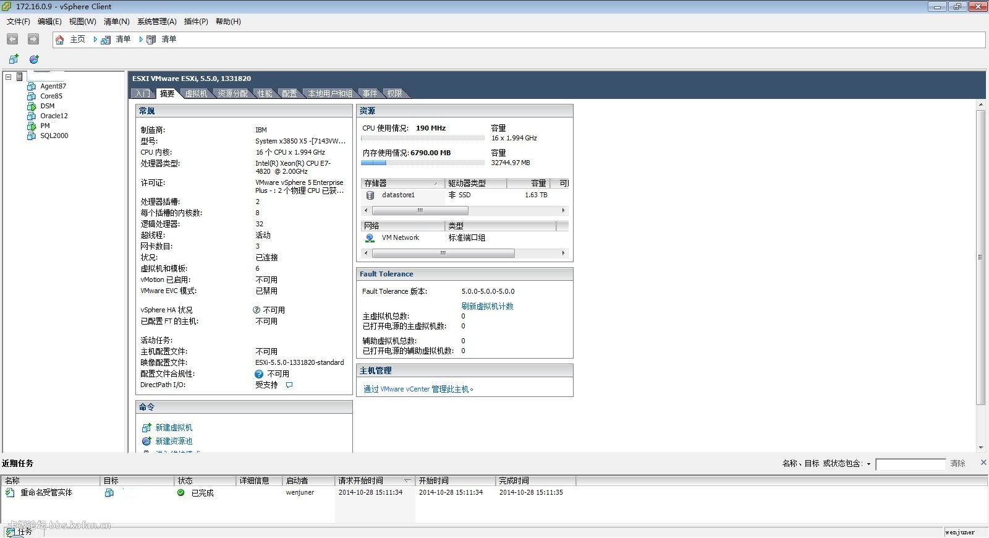This screenshot has width=989, height=538.
Task: Sort tasks by 完成时间 column header
Action: 535,480
